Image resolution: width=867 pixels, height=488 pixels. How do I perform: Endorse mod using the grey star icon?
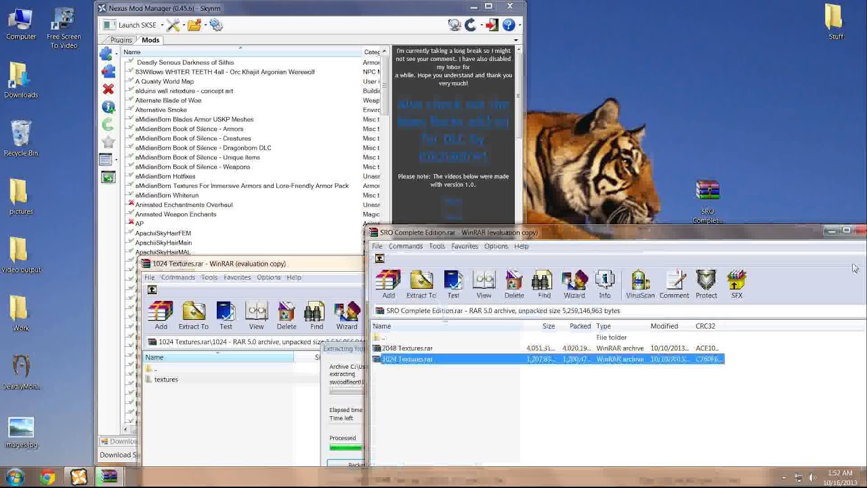point(108,142)
